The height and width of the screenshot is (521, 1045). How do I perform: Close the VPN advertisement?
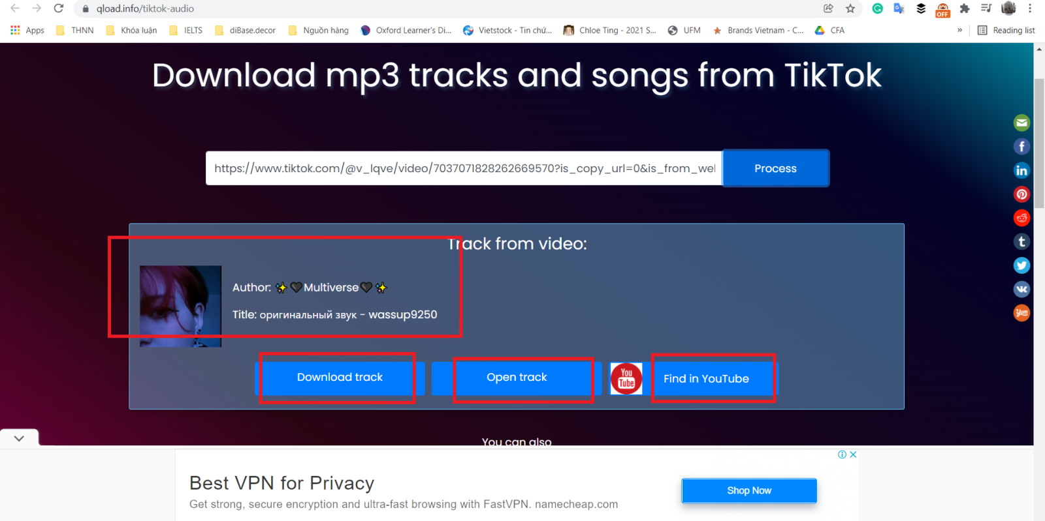click(853, 454)
